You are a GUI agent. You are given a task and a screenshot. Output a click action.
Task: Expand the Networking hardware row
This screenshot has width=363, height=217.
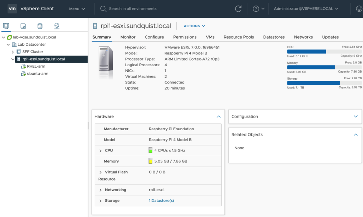tap(100, 190)
